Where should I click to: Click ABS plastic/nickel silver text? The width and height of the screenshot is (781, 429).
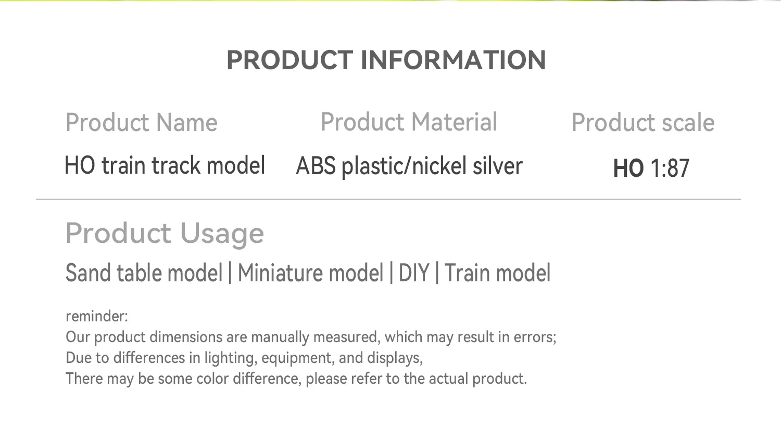pyautogui.click(x=409, y=167)
